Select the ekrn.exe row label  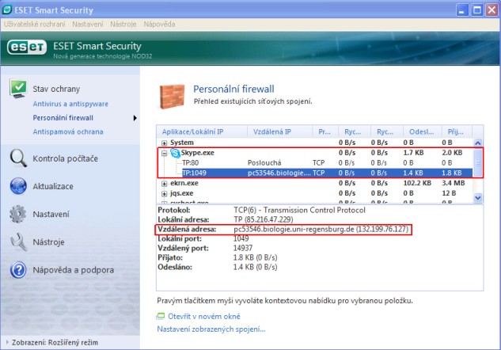184,183
